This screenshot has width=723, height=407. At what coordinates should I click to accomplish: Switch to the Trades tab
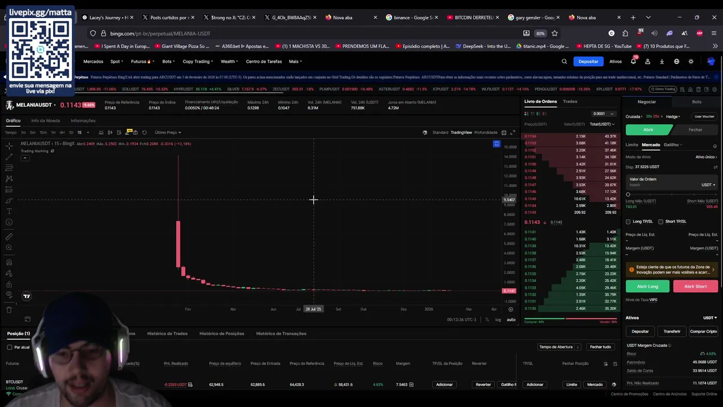coord(570,102)
